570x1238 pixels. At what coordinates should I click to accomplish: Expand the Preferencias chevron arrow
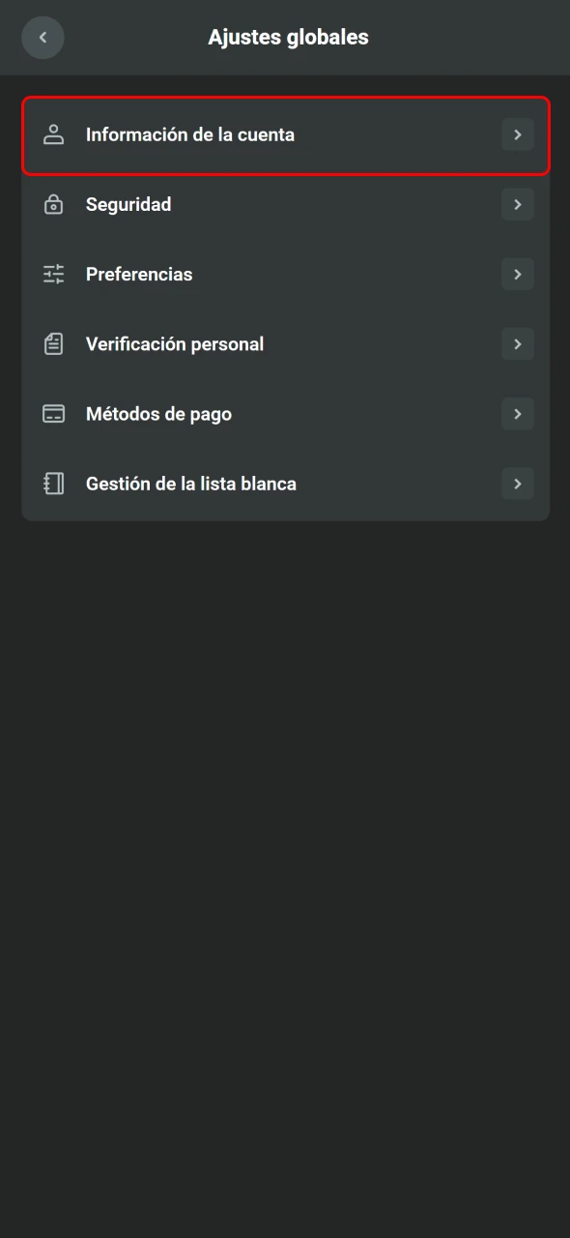[x=518, y=274]
